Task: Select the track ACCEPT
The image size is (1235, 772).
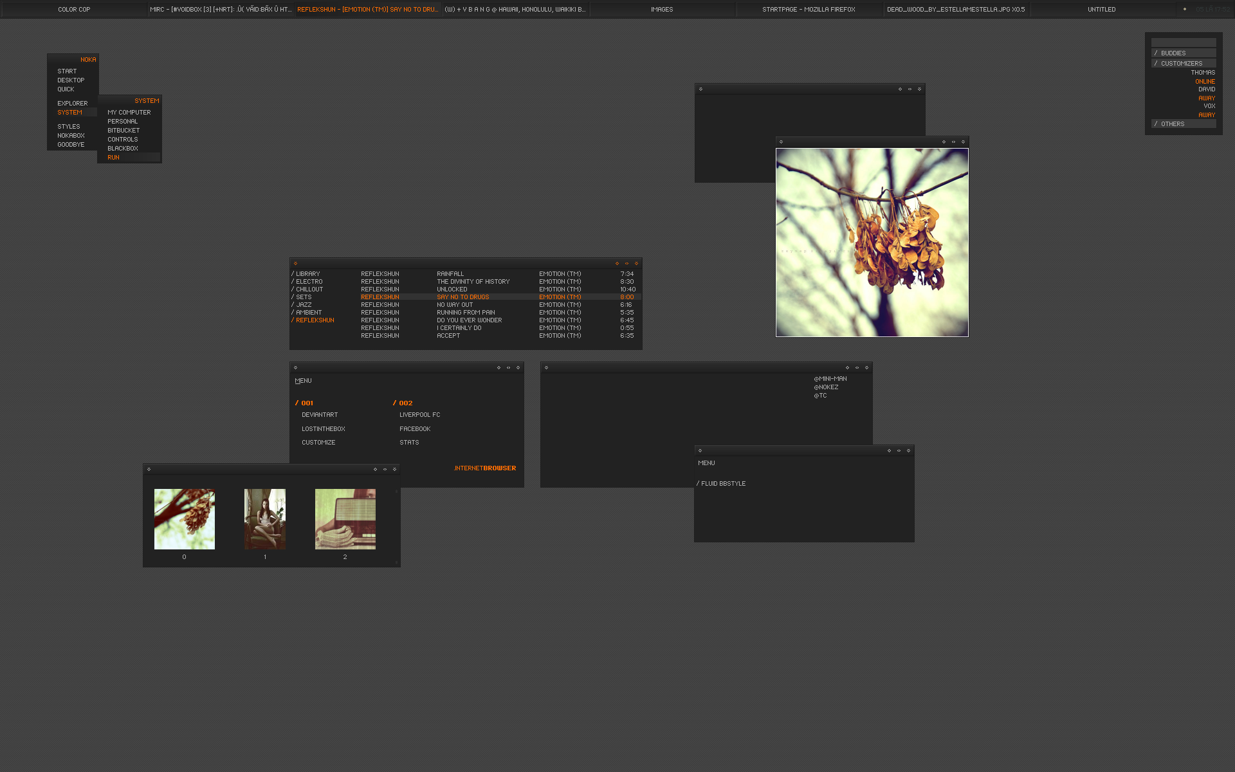Action: tap(448, 335)
